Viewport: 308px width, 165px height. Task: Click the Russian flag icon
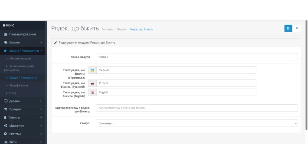point(92,83)
